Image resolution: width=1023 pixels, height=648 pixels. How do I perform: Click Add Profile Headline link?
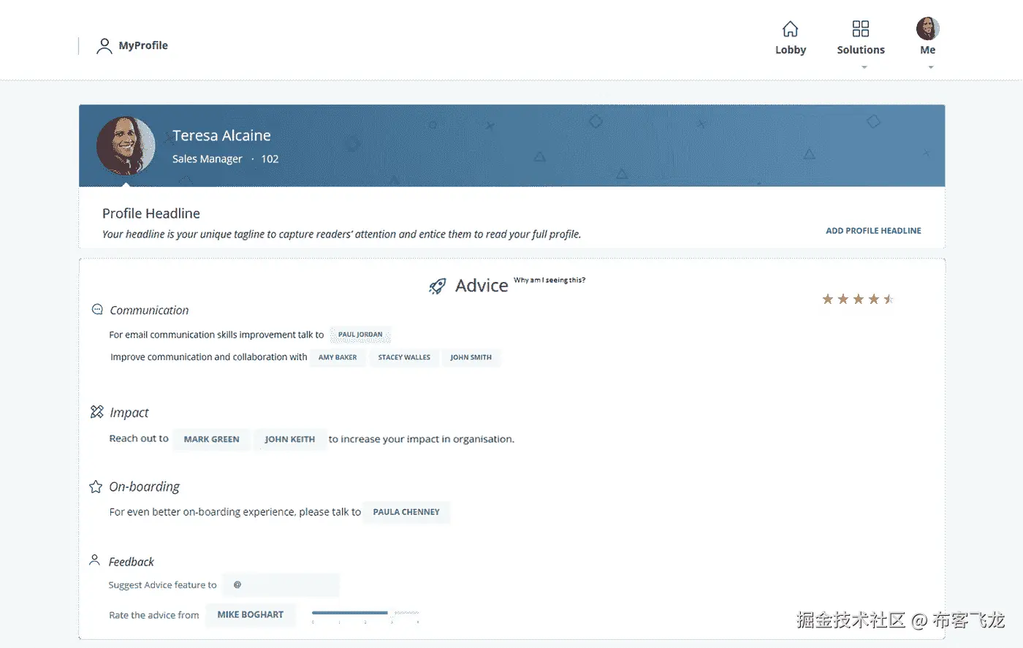[x=873, y=231]
